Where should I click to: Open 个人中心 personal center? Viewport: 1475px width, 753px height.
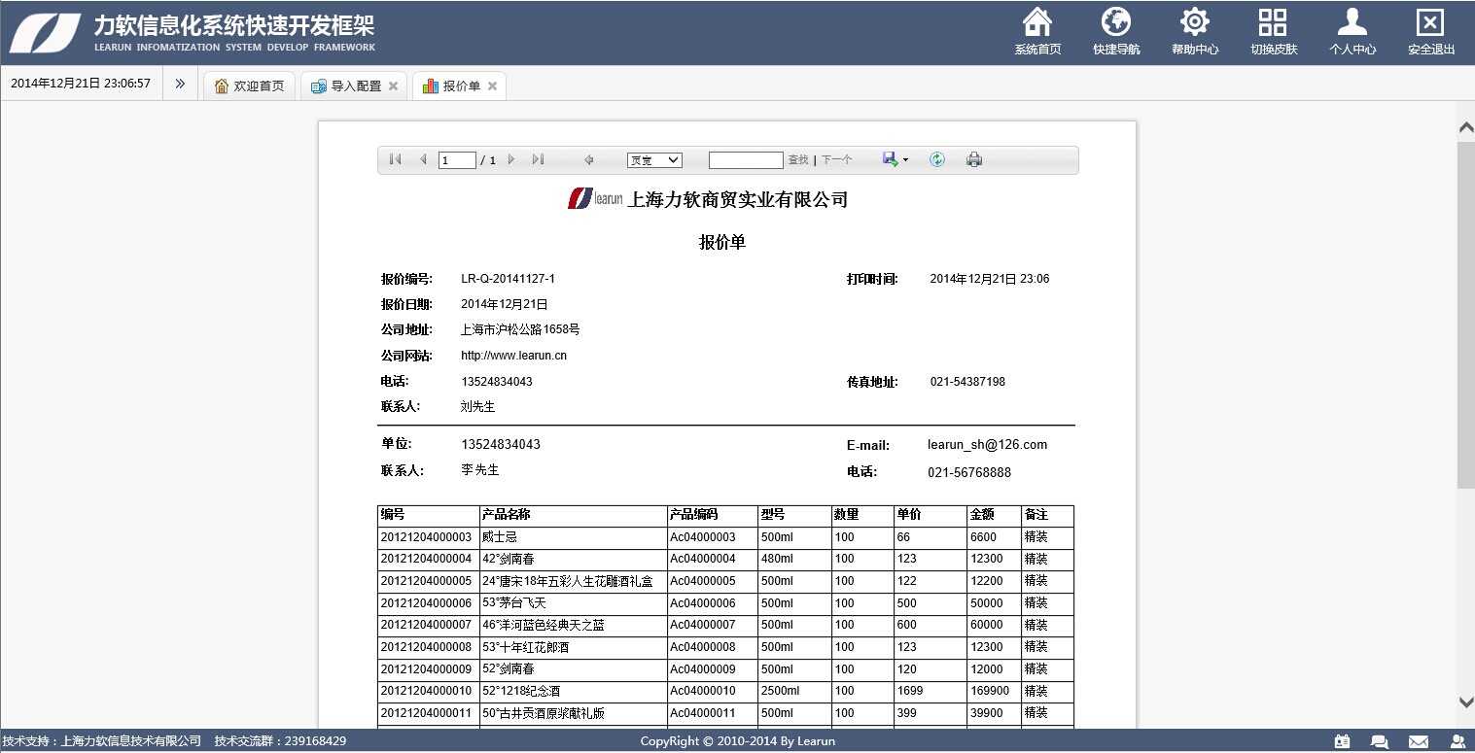pyautogui.click(x=1352, y=31)
